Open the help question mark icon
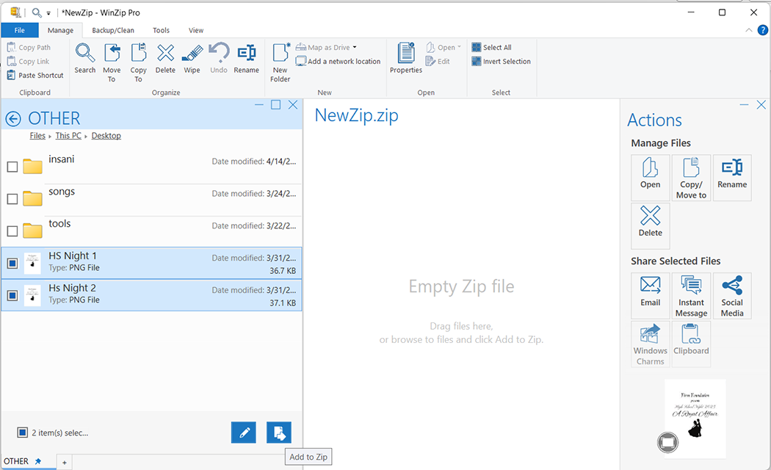This screenshot has height=470, width=771. click(763, 30)
